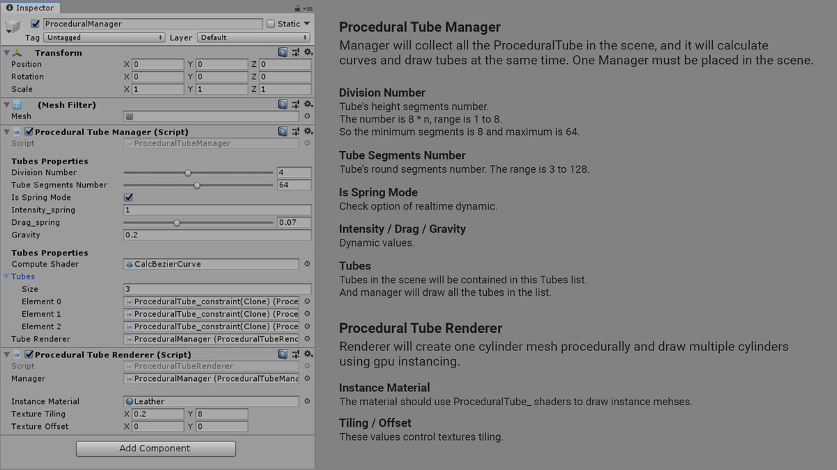
Task: Click the Gravity value field
Action: coord(217,235)
